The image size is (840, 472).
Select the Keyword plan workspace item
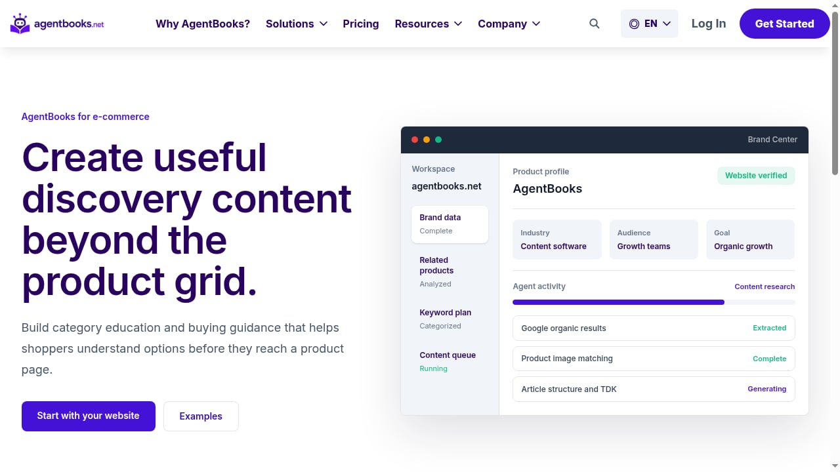[x=450, y=319]
